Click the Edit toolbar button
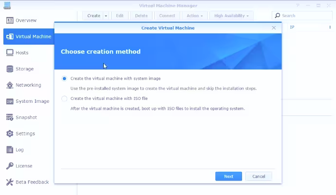Screen dimensions: 336x195 tap(120, 16)
